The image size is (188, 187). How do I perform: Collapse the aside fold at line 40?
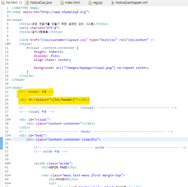click(10, 163)
